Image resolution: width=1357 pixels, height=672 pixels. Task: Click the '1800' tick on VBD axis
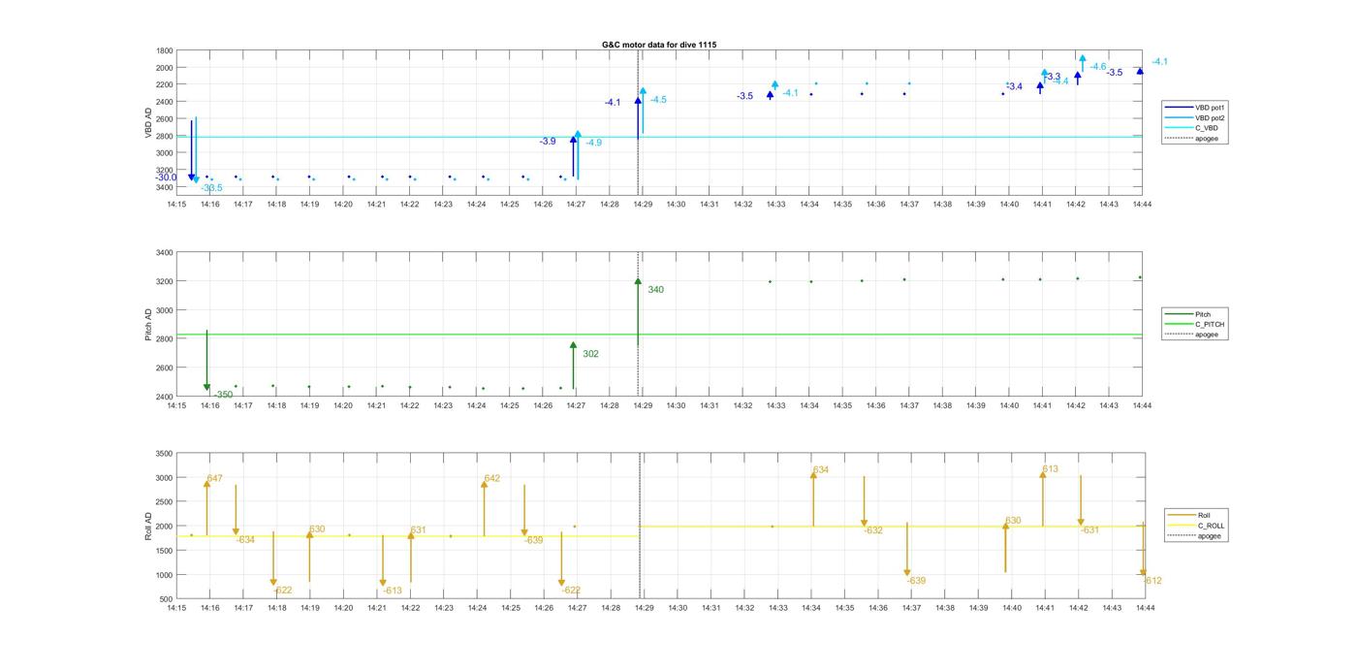tap(164, 51)
